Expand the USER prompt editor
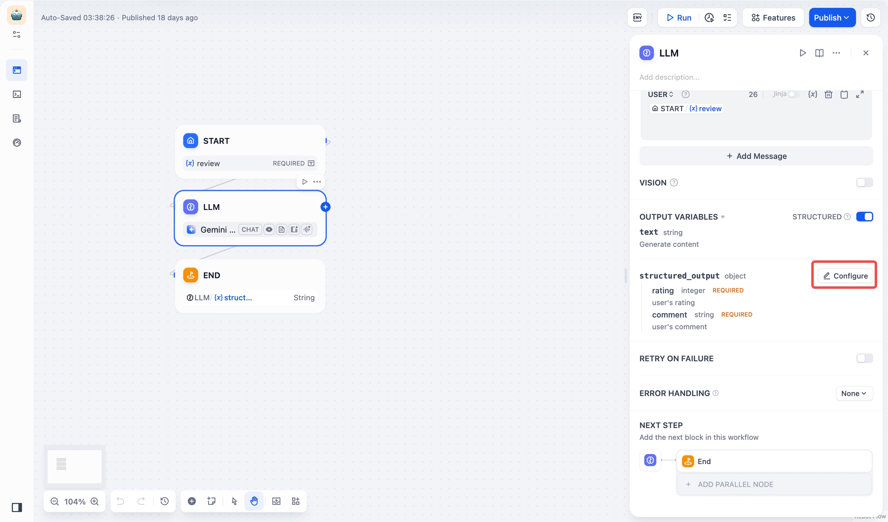This screenshot has width=888, height=522. (860, 94)
